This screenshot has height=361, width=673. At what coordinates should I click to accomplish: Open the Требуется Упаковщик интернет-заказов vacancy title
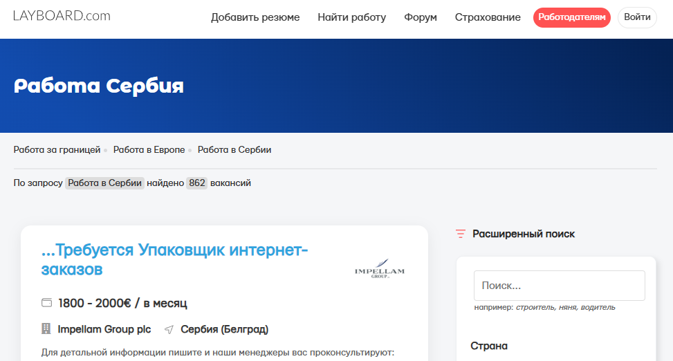(174, 259)
